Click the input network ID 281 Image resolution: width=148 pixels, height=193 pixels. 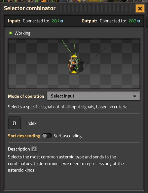55,21
